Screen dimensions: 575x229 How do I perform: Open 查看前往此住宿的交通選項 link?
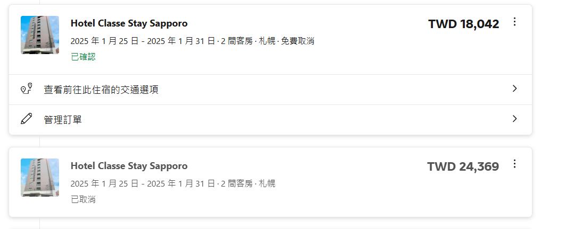101,90
